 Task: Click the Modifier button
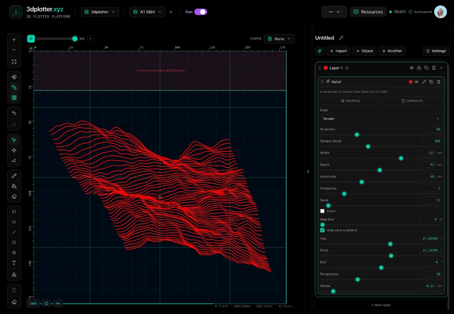[392, 51]
